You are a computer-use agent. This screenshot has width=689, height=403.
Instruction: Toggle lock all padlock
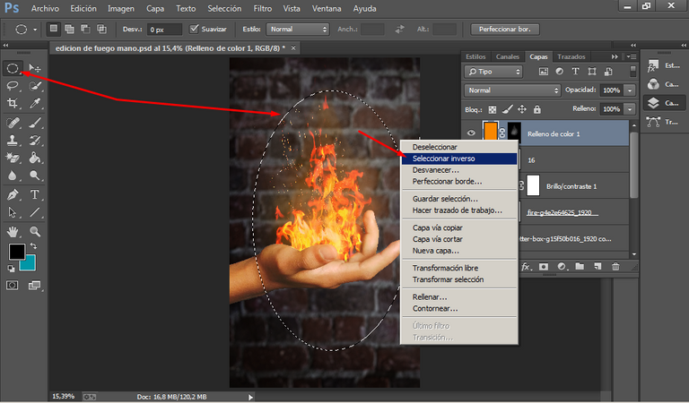click(x=537, y=109)
